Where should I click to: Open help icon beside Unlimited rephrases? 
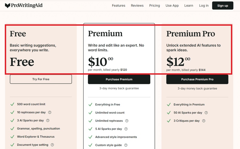click(x=127, y=121)
